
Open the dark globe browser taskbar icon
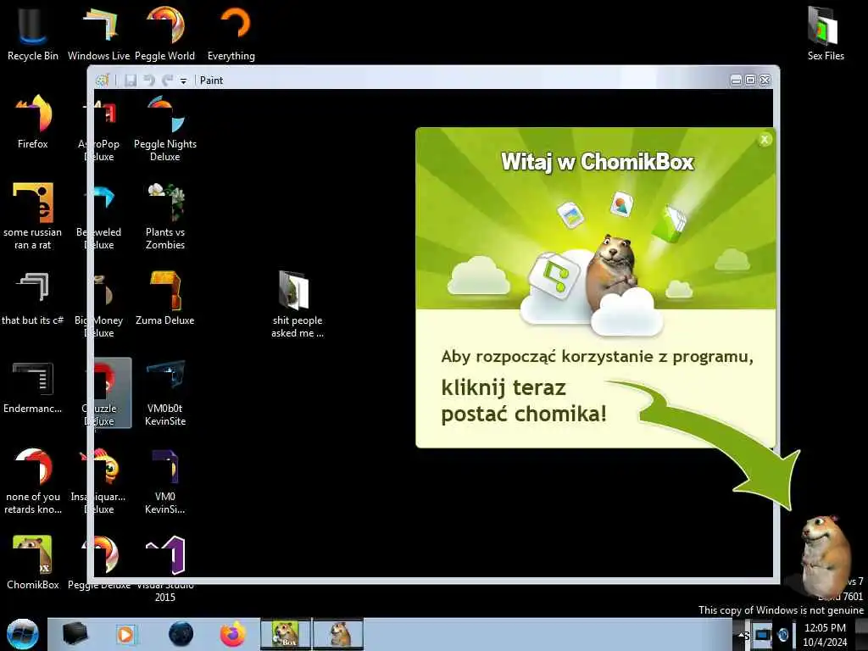click(x=181, y=634)
